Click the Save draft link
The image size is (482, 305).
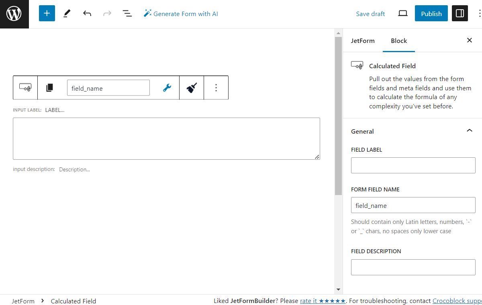click(370, 13)
